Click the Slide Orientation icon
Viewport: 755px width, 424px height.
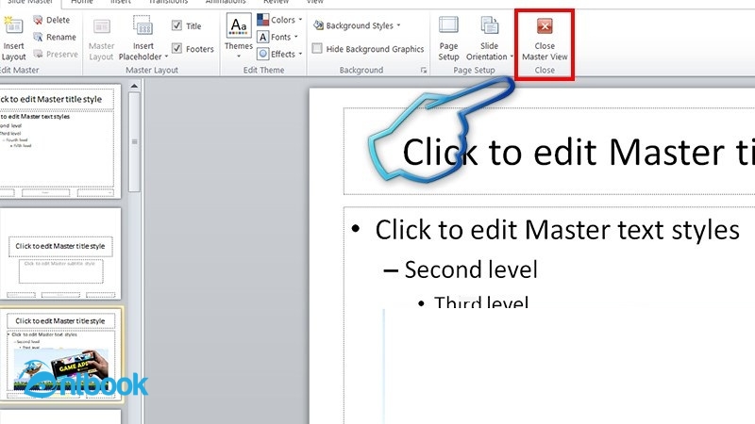(489, 25)
